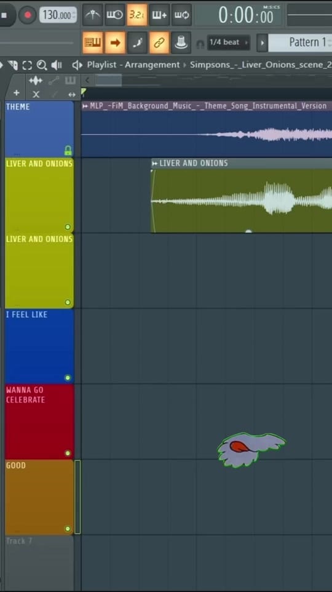
Task: Add a track with the plus icon
Action: point(17,93)
